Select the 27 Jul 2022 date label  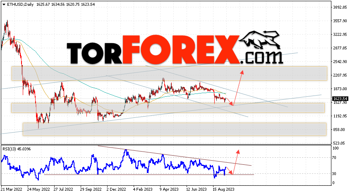tap(63, 189)
